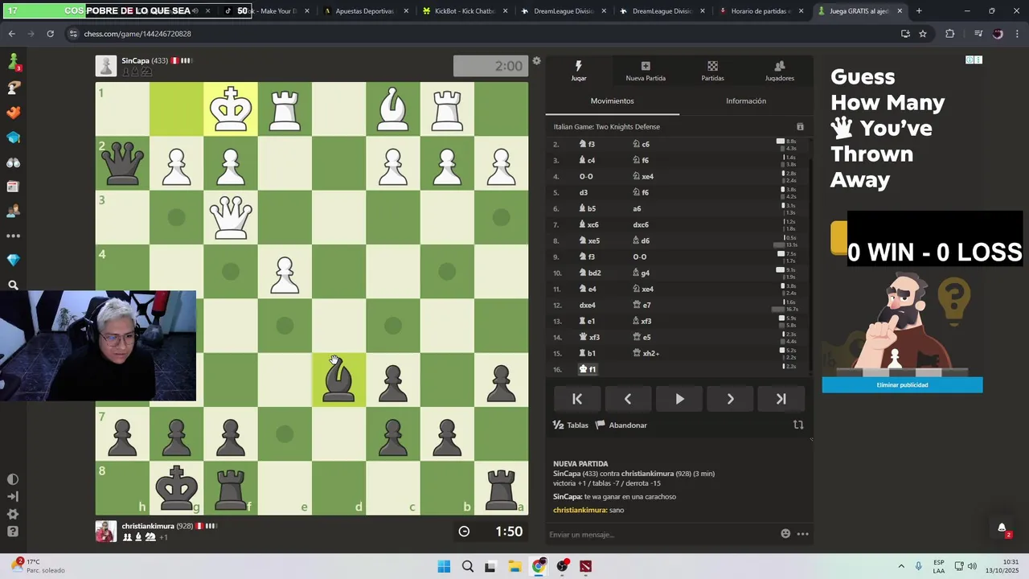Viewport: 1029px width, 579px height.
Task: Reload the page in browser
Action: coord(50,34)
